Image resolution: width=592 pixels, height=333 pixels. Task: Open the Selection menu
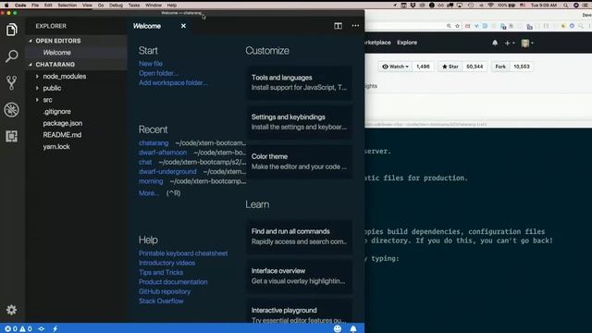tap(68, 6)
